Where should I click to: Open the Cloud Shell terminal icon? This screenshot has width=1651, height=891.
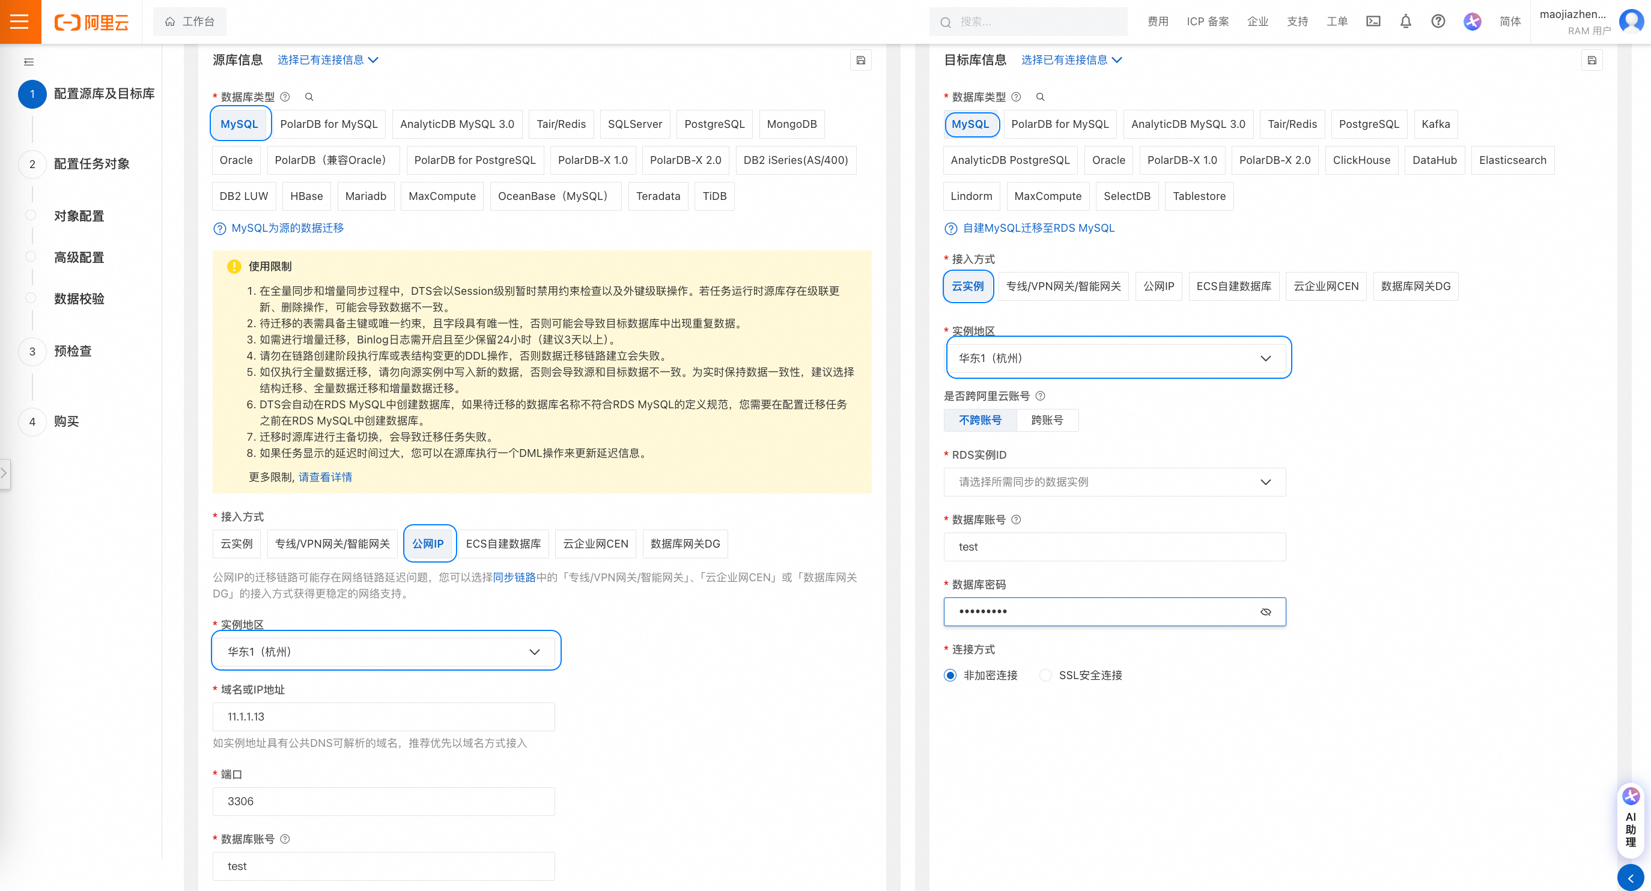pyautogui.click(x=1373, y=21)
